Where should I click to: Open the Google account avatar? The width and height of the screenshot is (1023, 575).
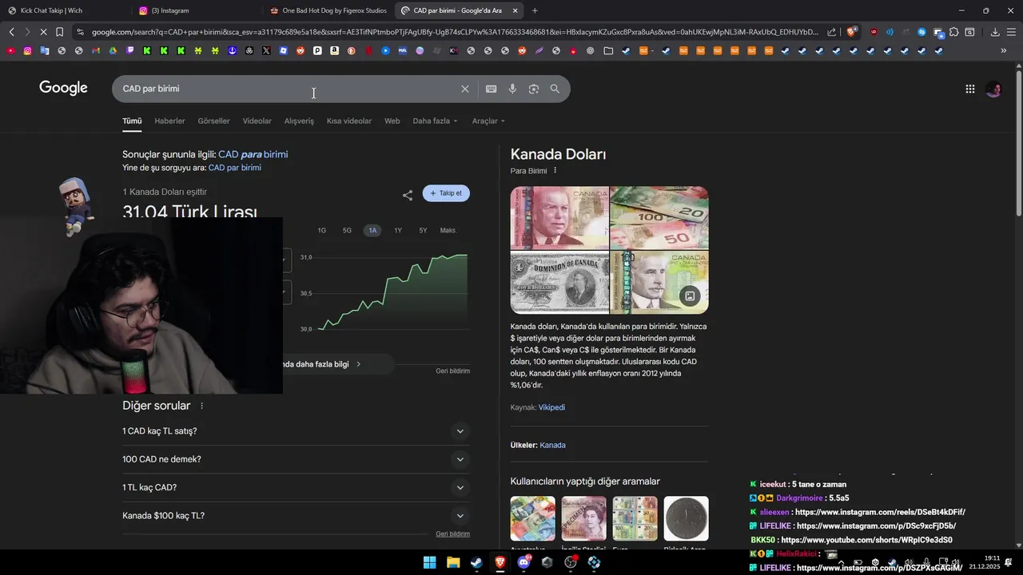click(x=993, y=89)
